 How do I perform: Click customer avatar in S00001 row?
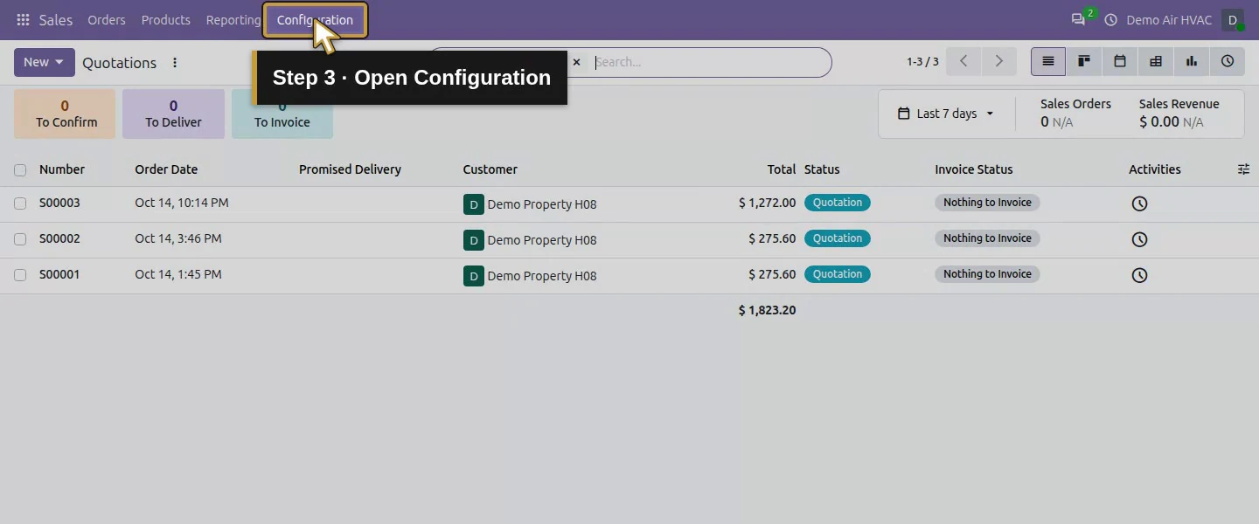(473, 276)
